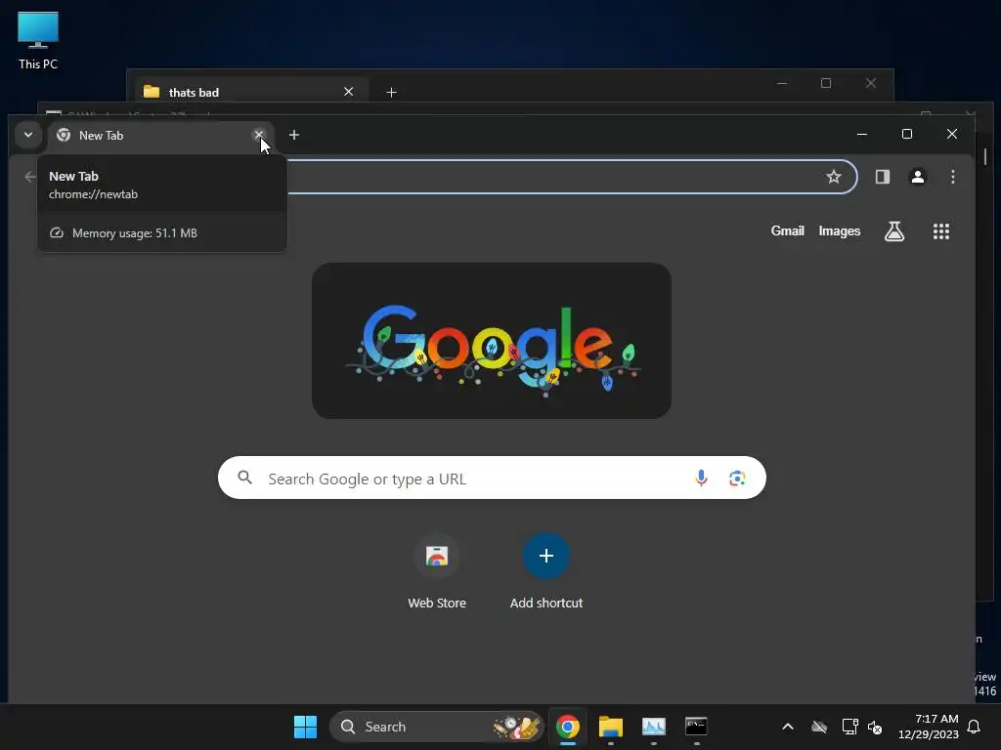Viewport: 1001px width, 750px height.
Task: Close the New Tab tab in Chrome
Action: point(258,135)
